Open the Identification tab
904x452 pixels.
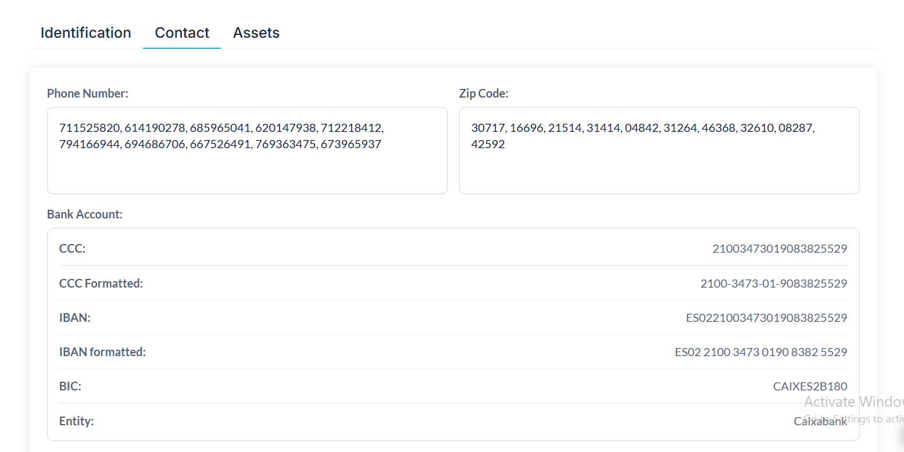point(85,33)
